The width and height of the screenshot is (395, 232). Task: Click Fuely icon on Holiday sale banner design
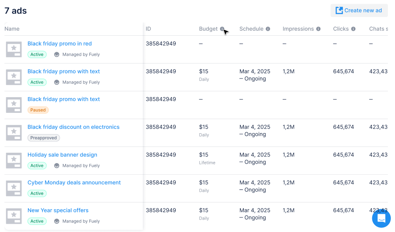[x=57, y=166]
